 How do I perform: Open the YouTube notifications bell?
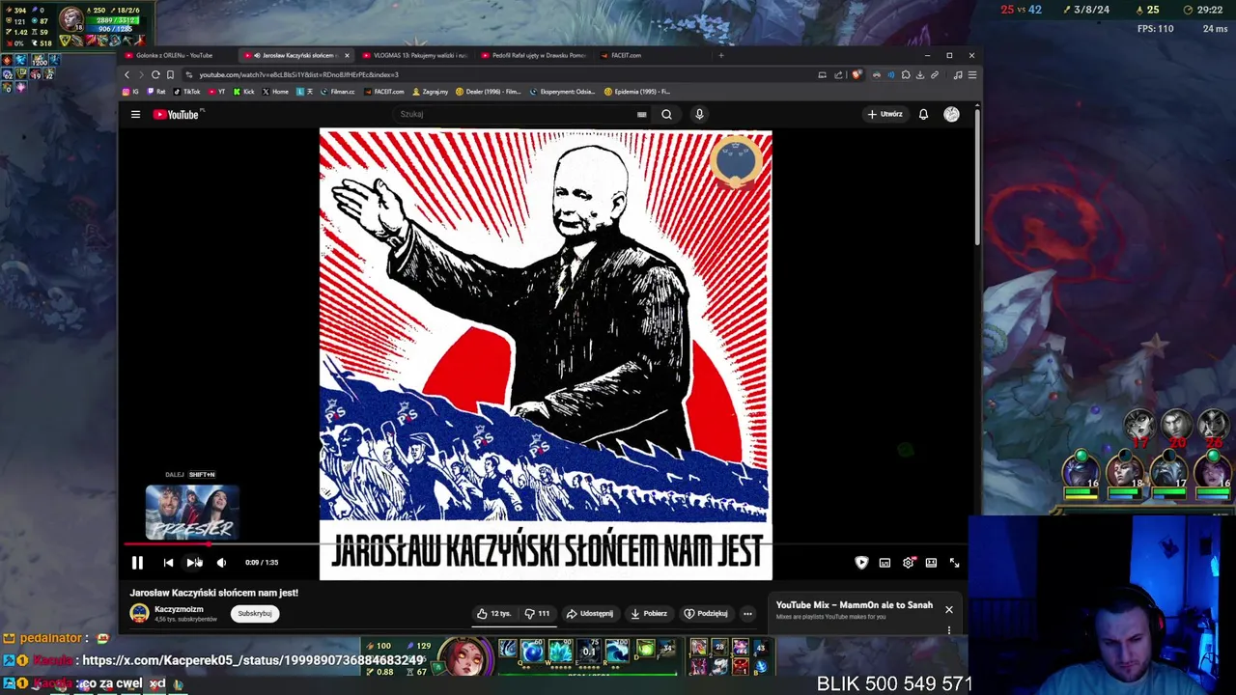923,114
